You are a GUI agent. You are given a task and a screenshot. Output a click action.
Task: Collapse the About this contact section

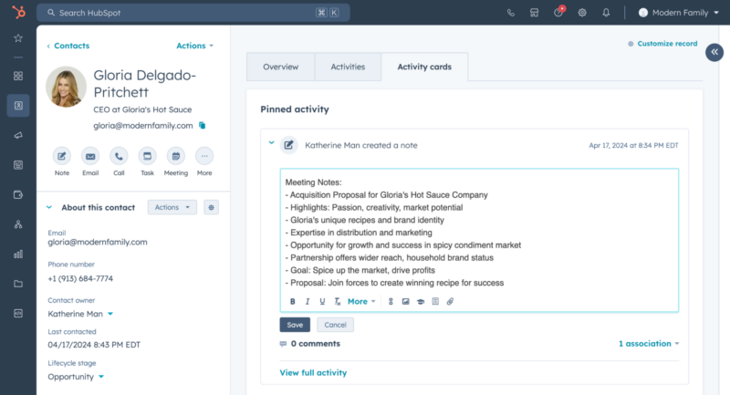tap(49, 207)
